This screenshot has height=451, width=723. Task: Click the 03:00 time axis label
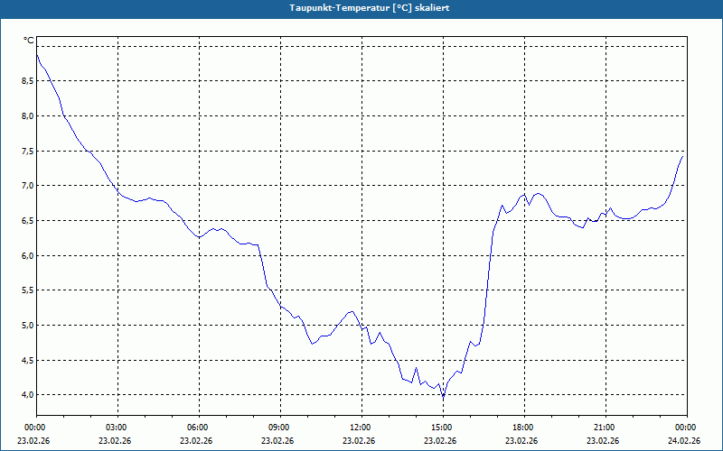pos(118,428)
